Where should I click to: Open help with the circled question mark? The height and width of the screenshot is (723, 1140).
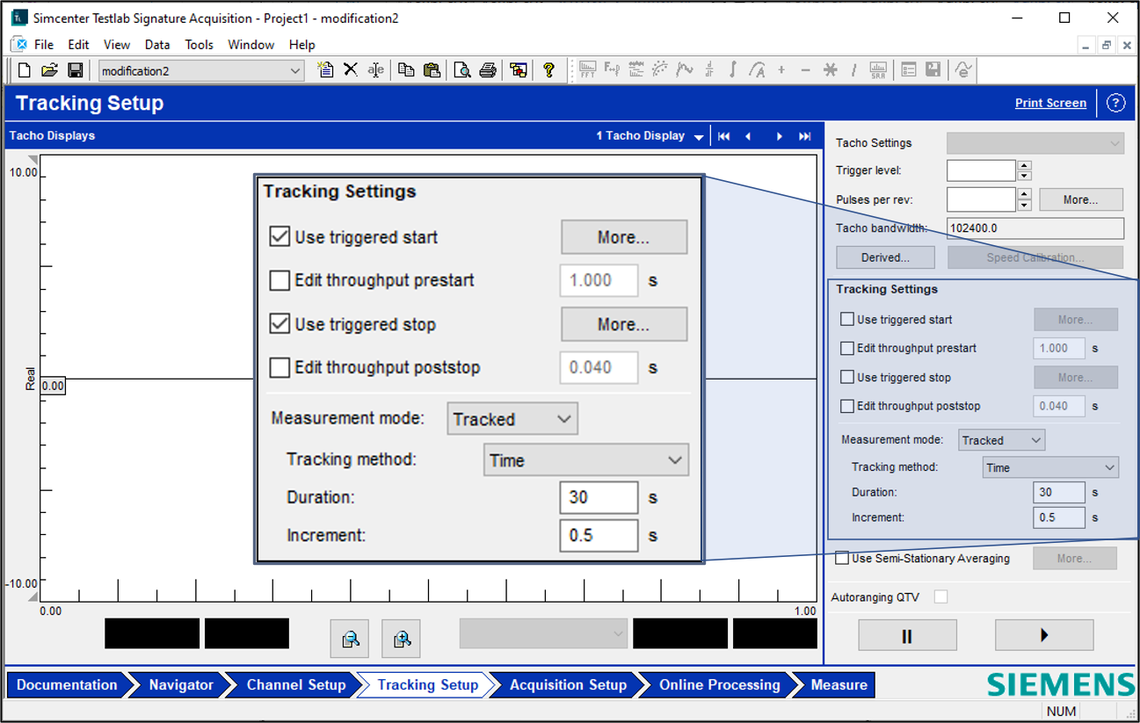click(x=1115, y=103)
